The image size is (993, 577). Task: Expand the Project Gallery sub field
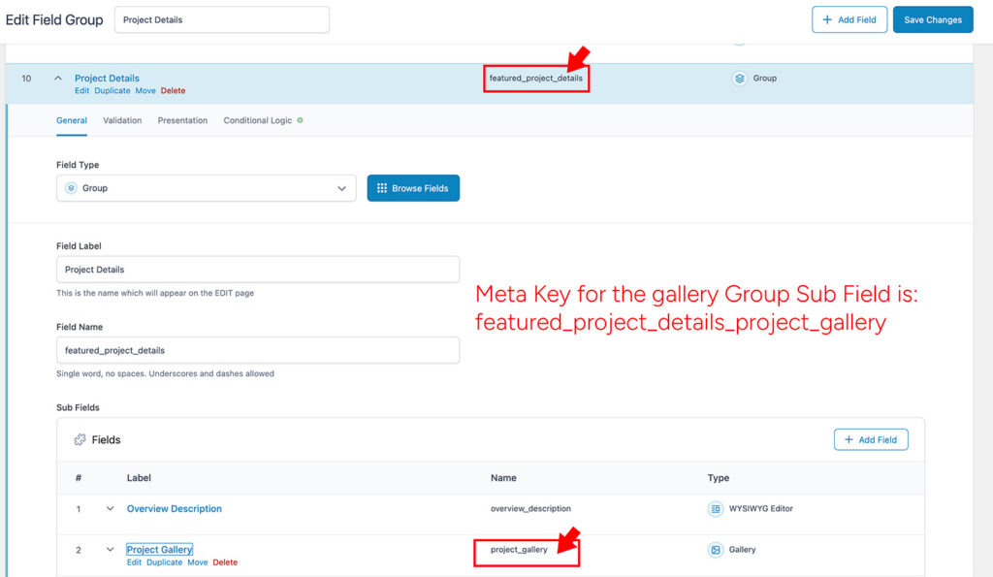(x=110, y=549)
